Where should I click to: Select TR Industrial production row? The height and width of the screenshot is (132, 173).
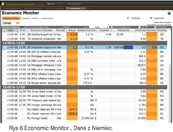(x=85, y=39)
